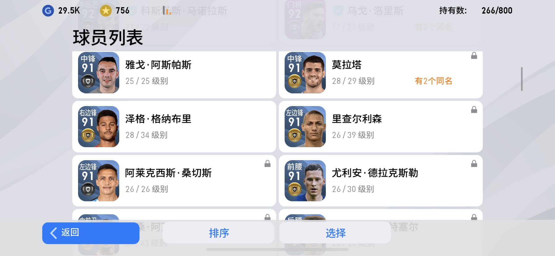This screenshot has height=256, width=555.
Task: Open 泽格·格纳布里 player portrait
Action: point(98,126)
